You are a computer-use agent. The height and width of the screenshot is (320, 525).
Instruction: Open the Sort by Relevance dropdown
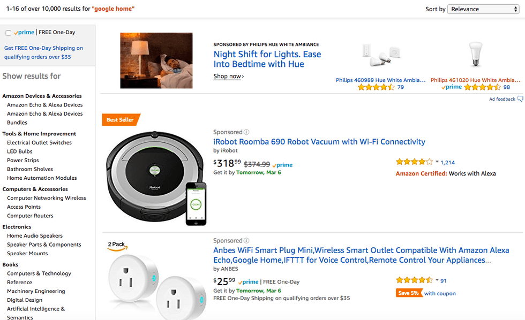[483, 9]
